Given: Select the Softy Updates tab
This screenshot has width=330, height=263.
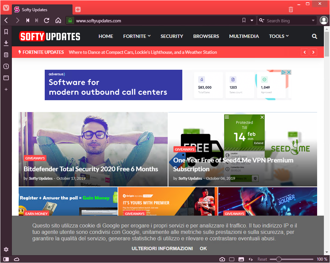Looking at the screenshot, I should tap(42, 10).
